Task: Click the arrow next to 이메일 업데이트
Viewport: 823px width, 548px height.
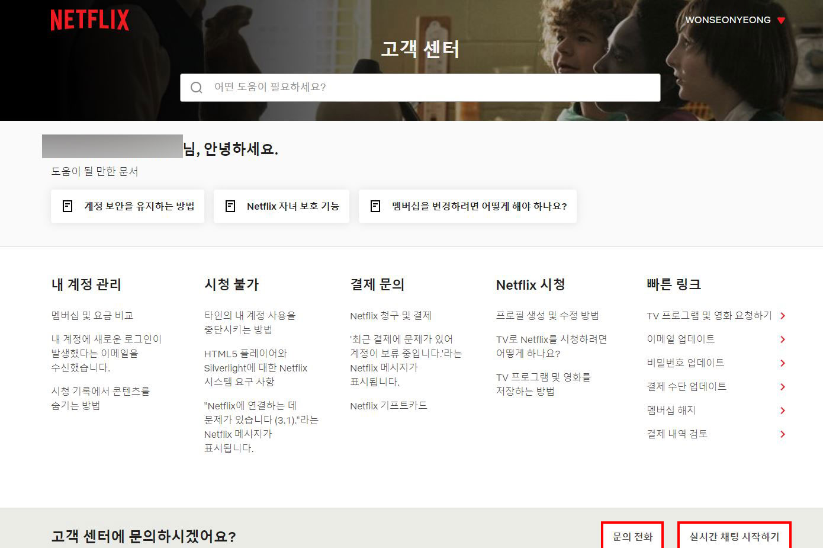Action: (783, 339)
